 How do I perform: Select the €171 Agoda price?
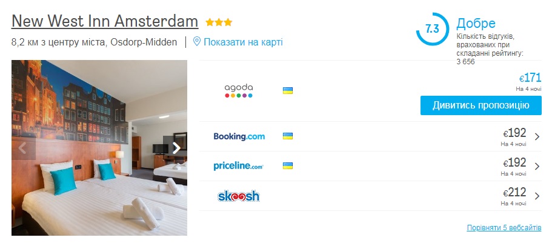point(530,78)
